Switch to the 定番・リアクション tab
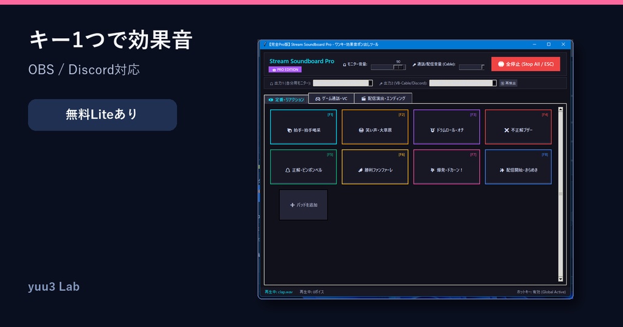Viewport: 623px width, 327px height. (x=286, y=100)
